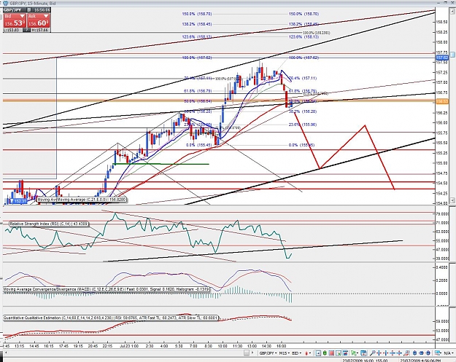Click the chart template window icon

345,353
